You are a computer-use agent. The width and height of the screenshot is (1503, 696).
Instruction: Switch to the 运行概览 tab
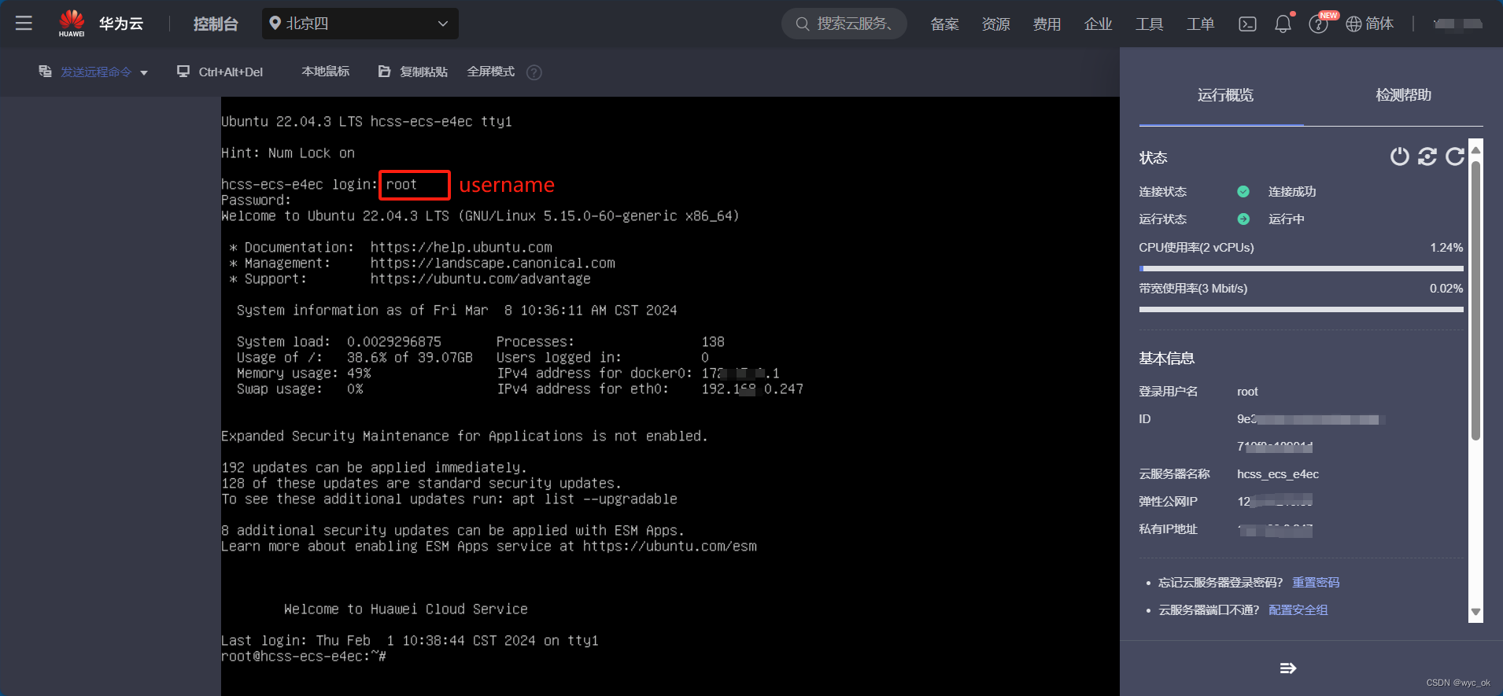[1224, 95]
